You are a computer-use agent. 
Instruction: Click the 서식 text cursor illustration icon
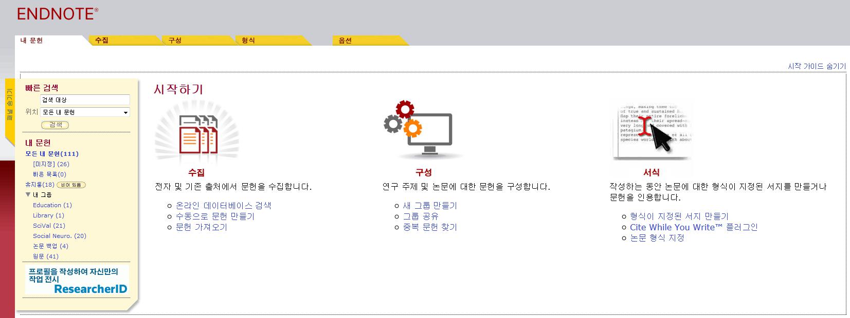[x=651, y=132]
